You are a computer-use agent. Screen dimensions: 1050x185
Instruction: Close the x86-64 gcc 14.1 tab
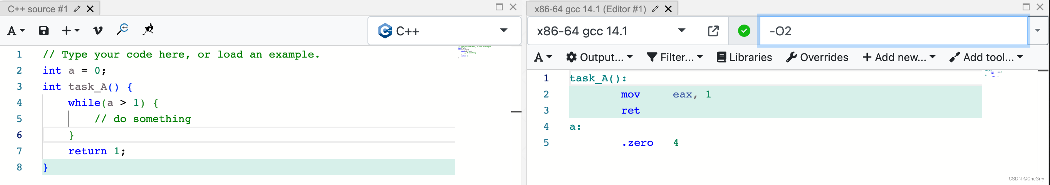668,9
